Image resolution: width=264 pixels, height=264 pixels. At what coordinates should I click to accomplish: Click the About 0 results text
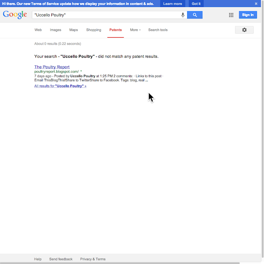[58, 44]
